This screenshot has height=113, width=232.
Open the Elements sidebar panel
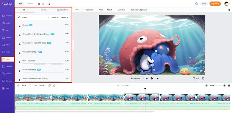[7, 67]
